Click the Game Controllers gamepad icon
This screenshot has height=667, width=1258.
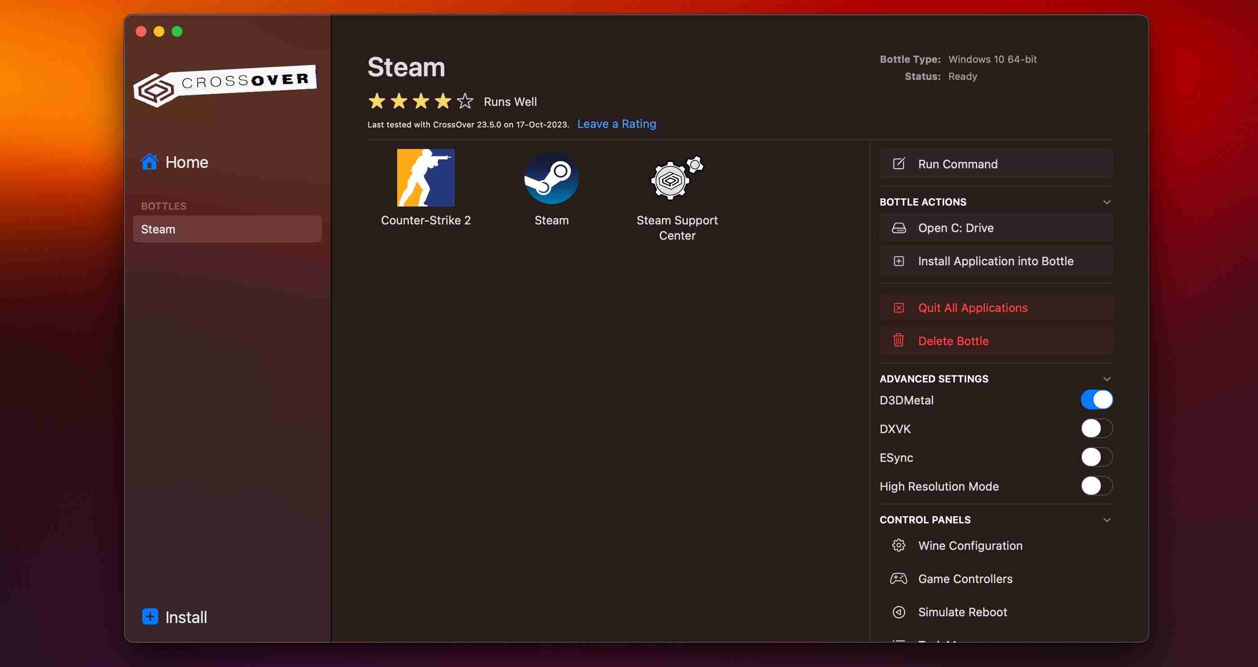899,578
